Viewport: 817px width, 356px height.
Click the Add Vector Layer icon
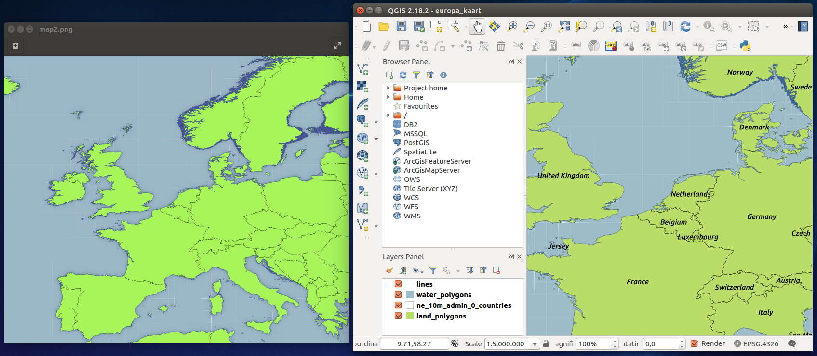click(362, 69)
